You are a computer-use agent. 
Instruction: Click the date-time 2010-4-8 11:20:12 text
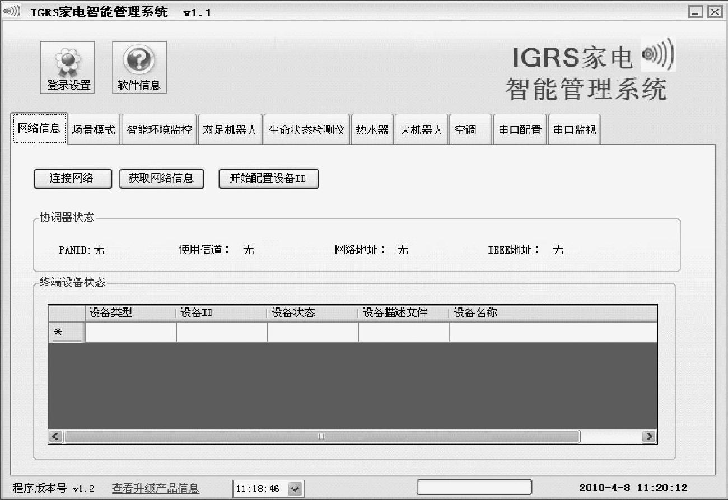pyautogui.click(x=633, y=488)
